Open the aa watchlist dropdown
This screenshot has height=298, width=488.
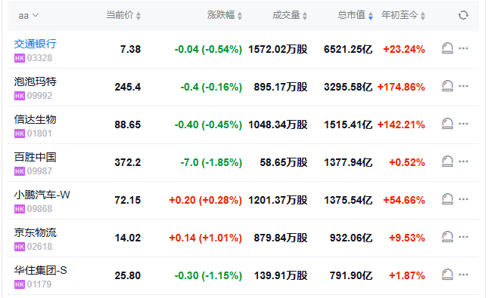28,16
